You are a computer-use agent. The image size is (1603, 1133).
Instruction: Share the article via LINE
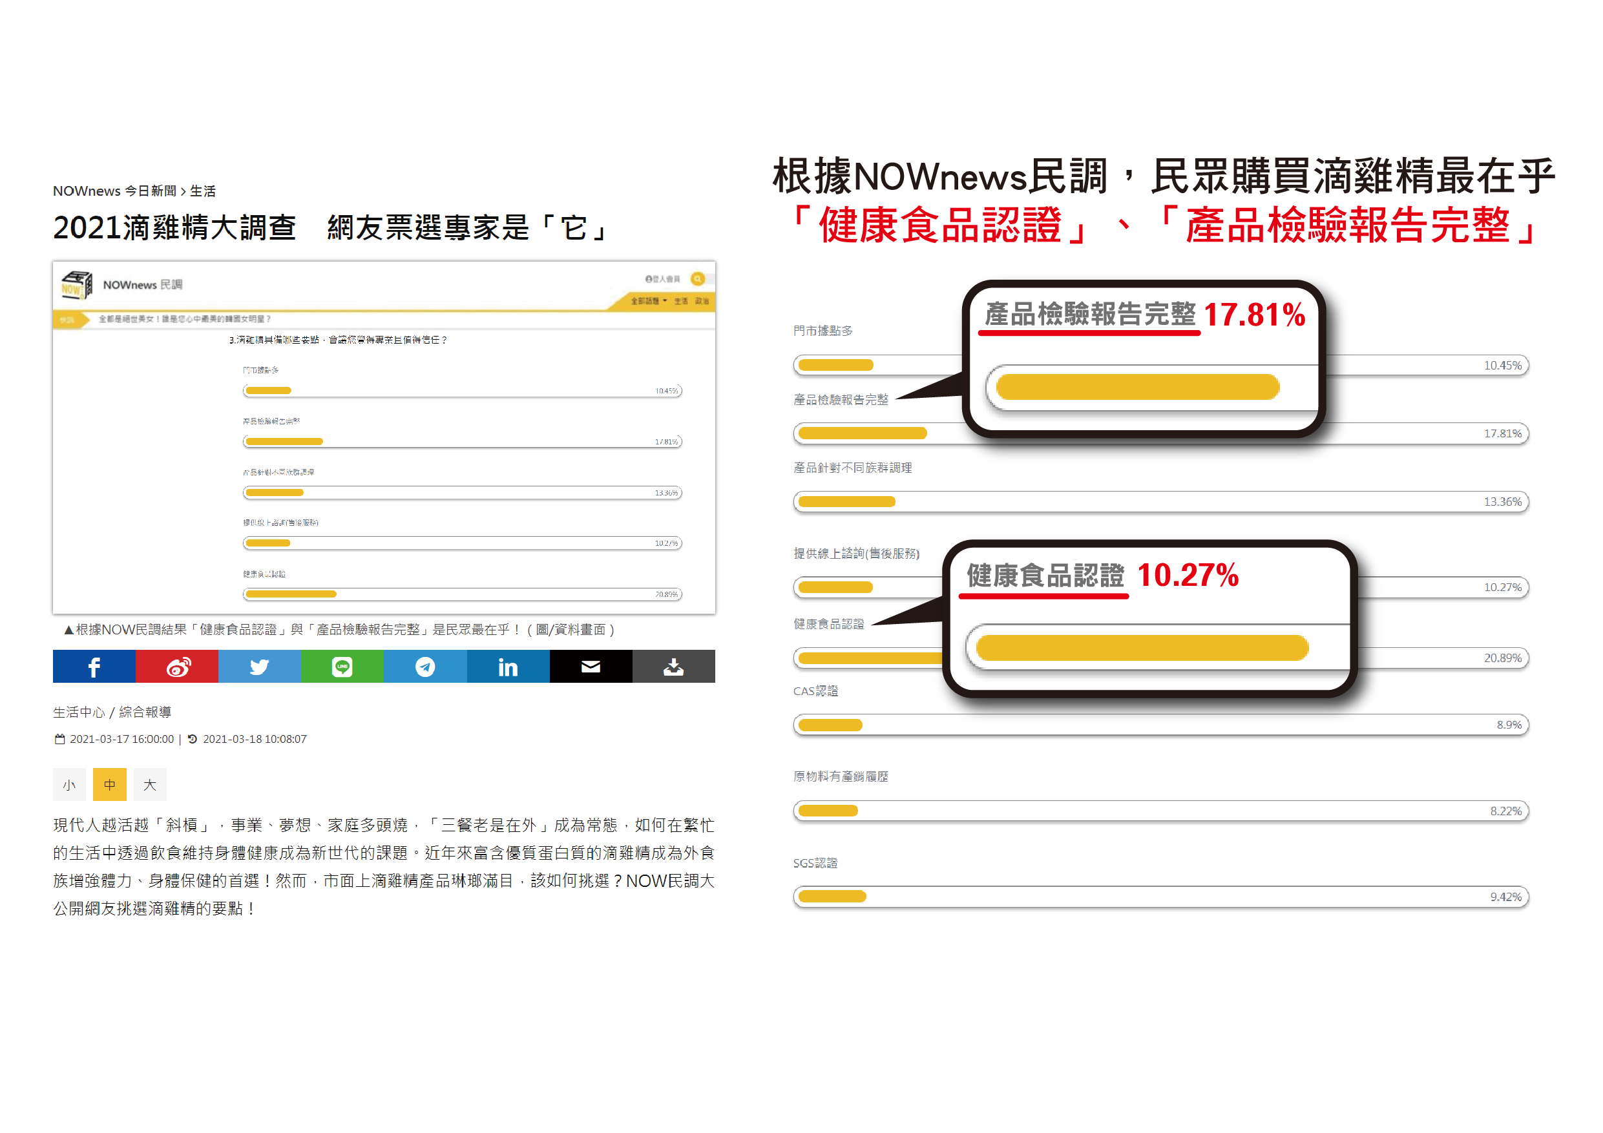pyautogui.click(x=342, y=667)
